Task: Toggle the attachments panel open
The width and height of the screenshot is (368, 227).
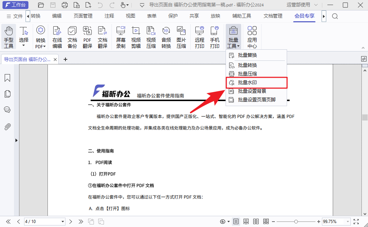Action: 7,126
